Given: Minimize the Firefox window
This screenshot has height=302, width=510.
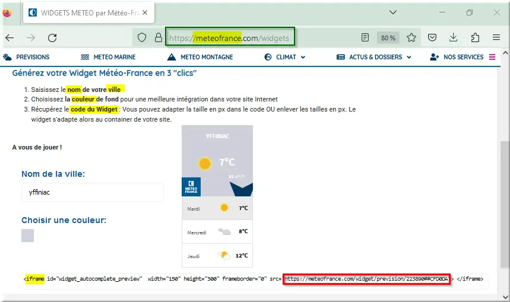Looking at the screenshot, I should [x=442, y=12].
